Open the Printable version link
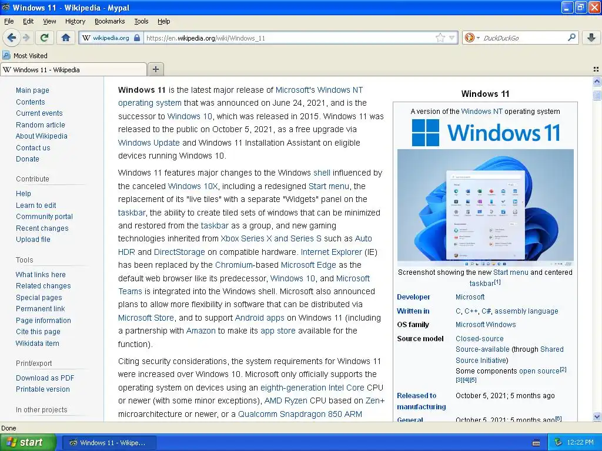The width and height of the screenshot is (602, 451). pos(42,389)
